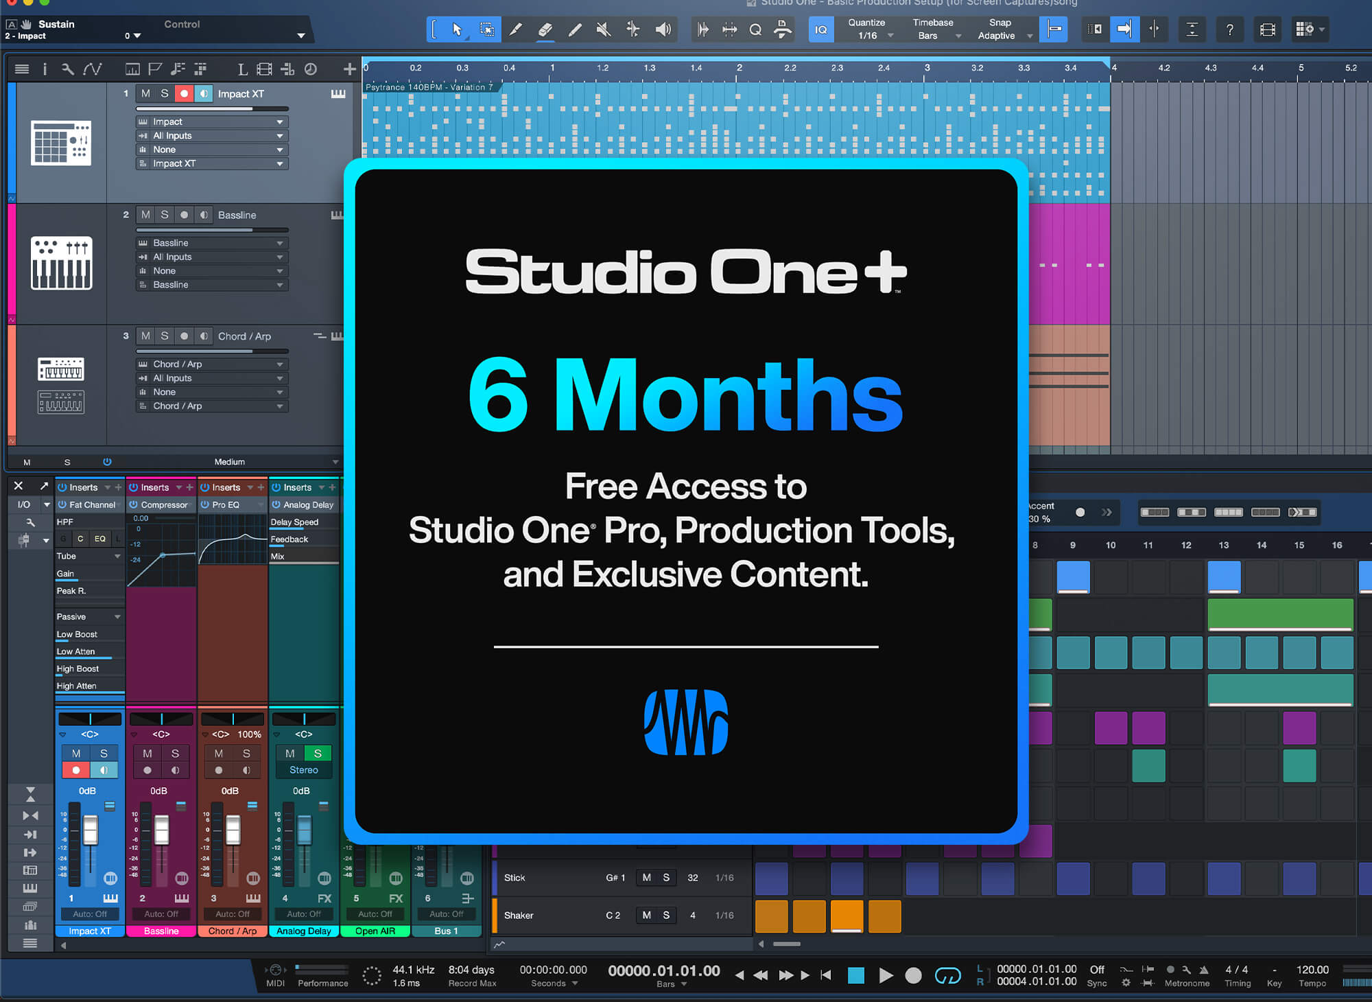Mute the Bassline track
Screen dimensions: 1372x1002
(x=145, y=215)
